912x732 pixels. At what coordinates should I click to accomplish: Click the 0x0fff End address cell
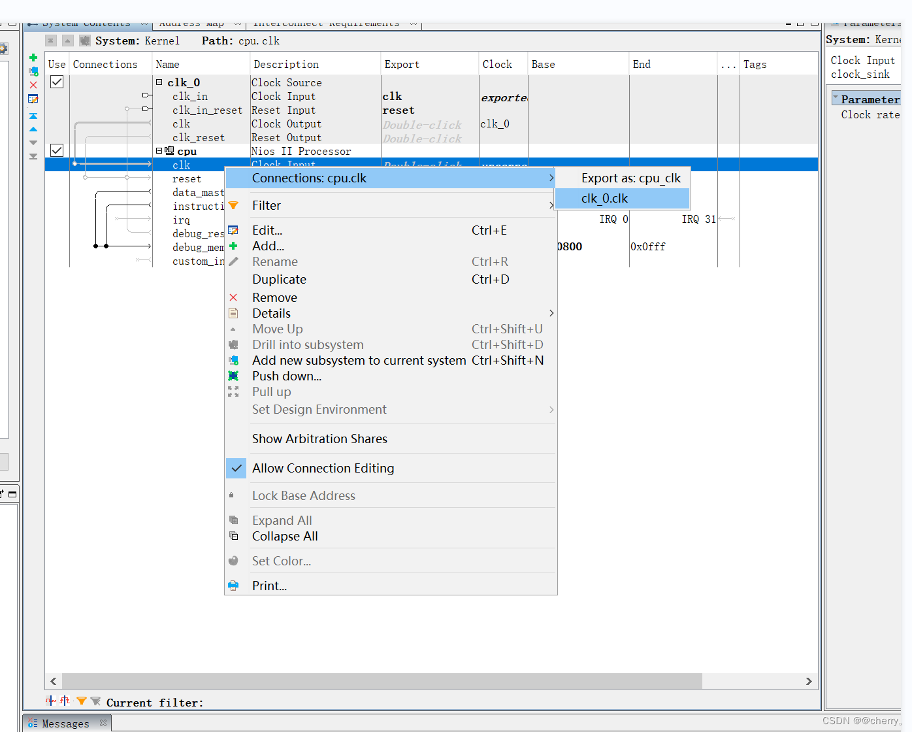648,246
